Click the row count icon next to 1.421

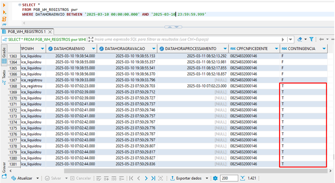[x=242, y=178]
